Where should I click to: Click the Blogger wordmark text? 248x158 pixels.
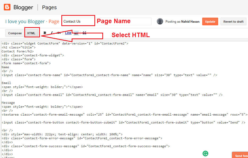23,7
